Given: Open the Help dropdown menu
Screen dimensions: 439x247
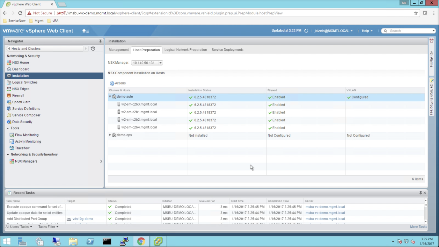Looking at the screenshot, I should [367, 31].
